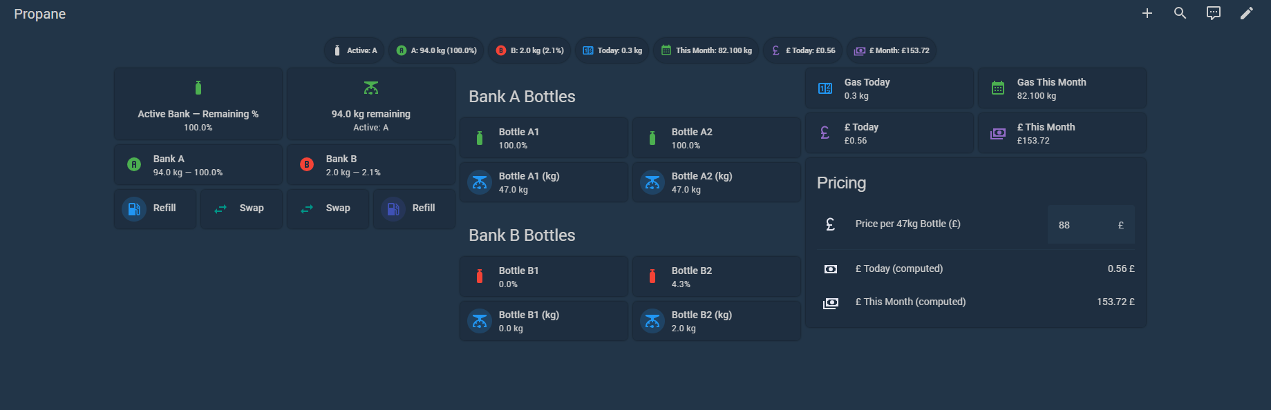This screenshot has width=1271, height=410.
Task: Click the green Bank A circle icon
Action: [x=134, y=164]
